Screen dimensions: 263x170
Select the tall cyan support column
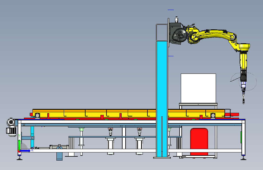coord(162,99)
